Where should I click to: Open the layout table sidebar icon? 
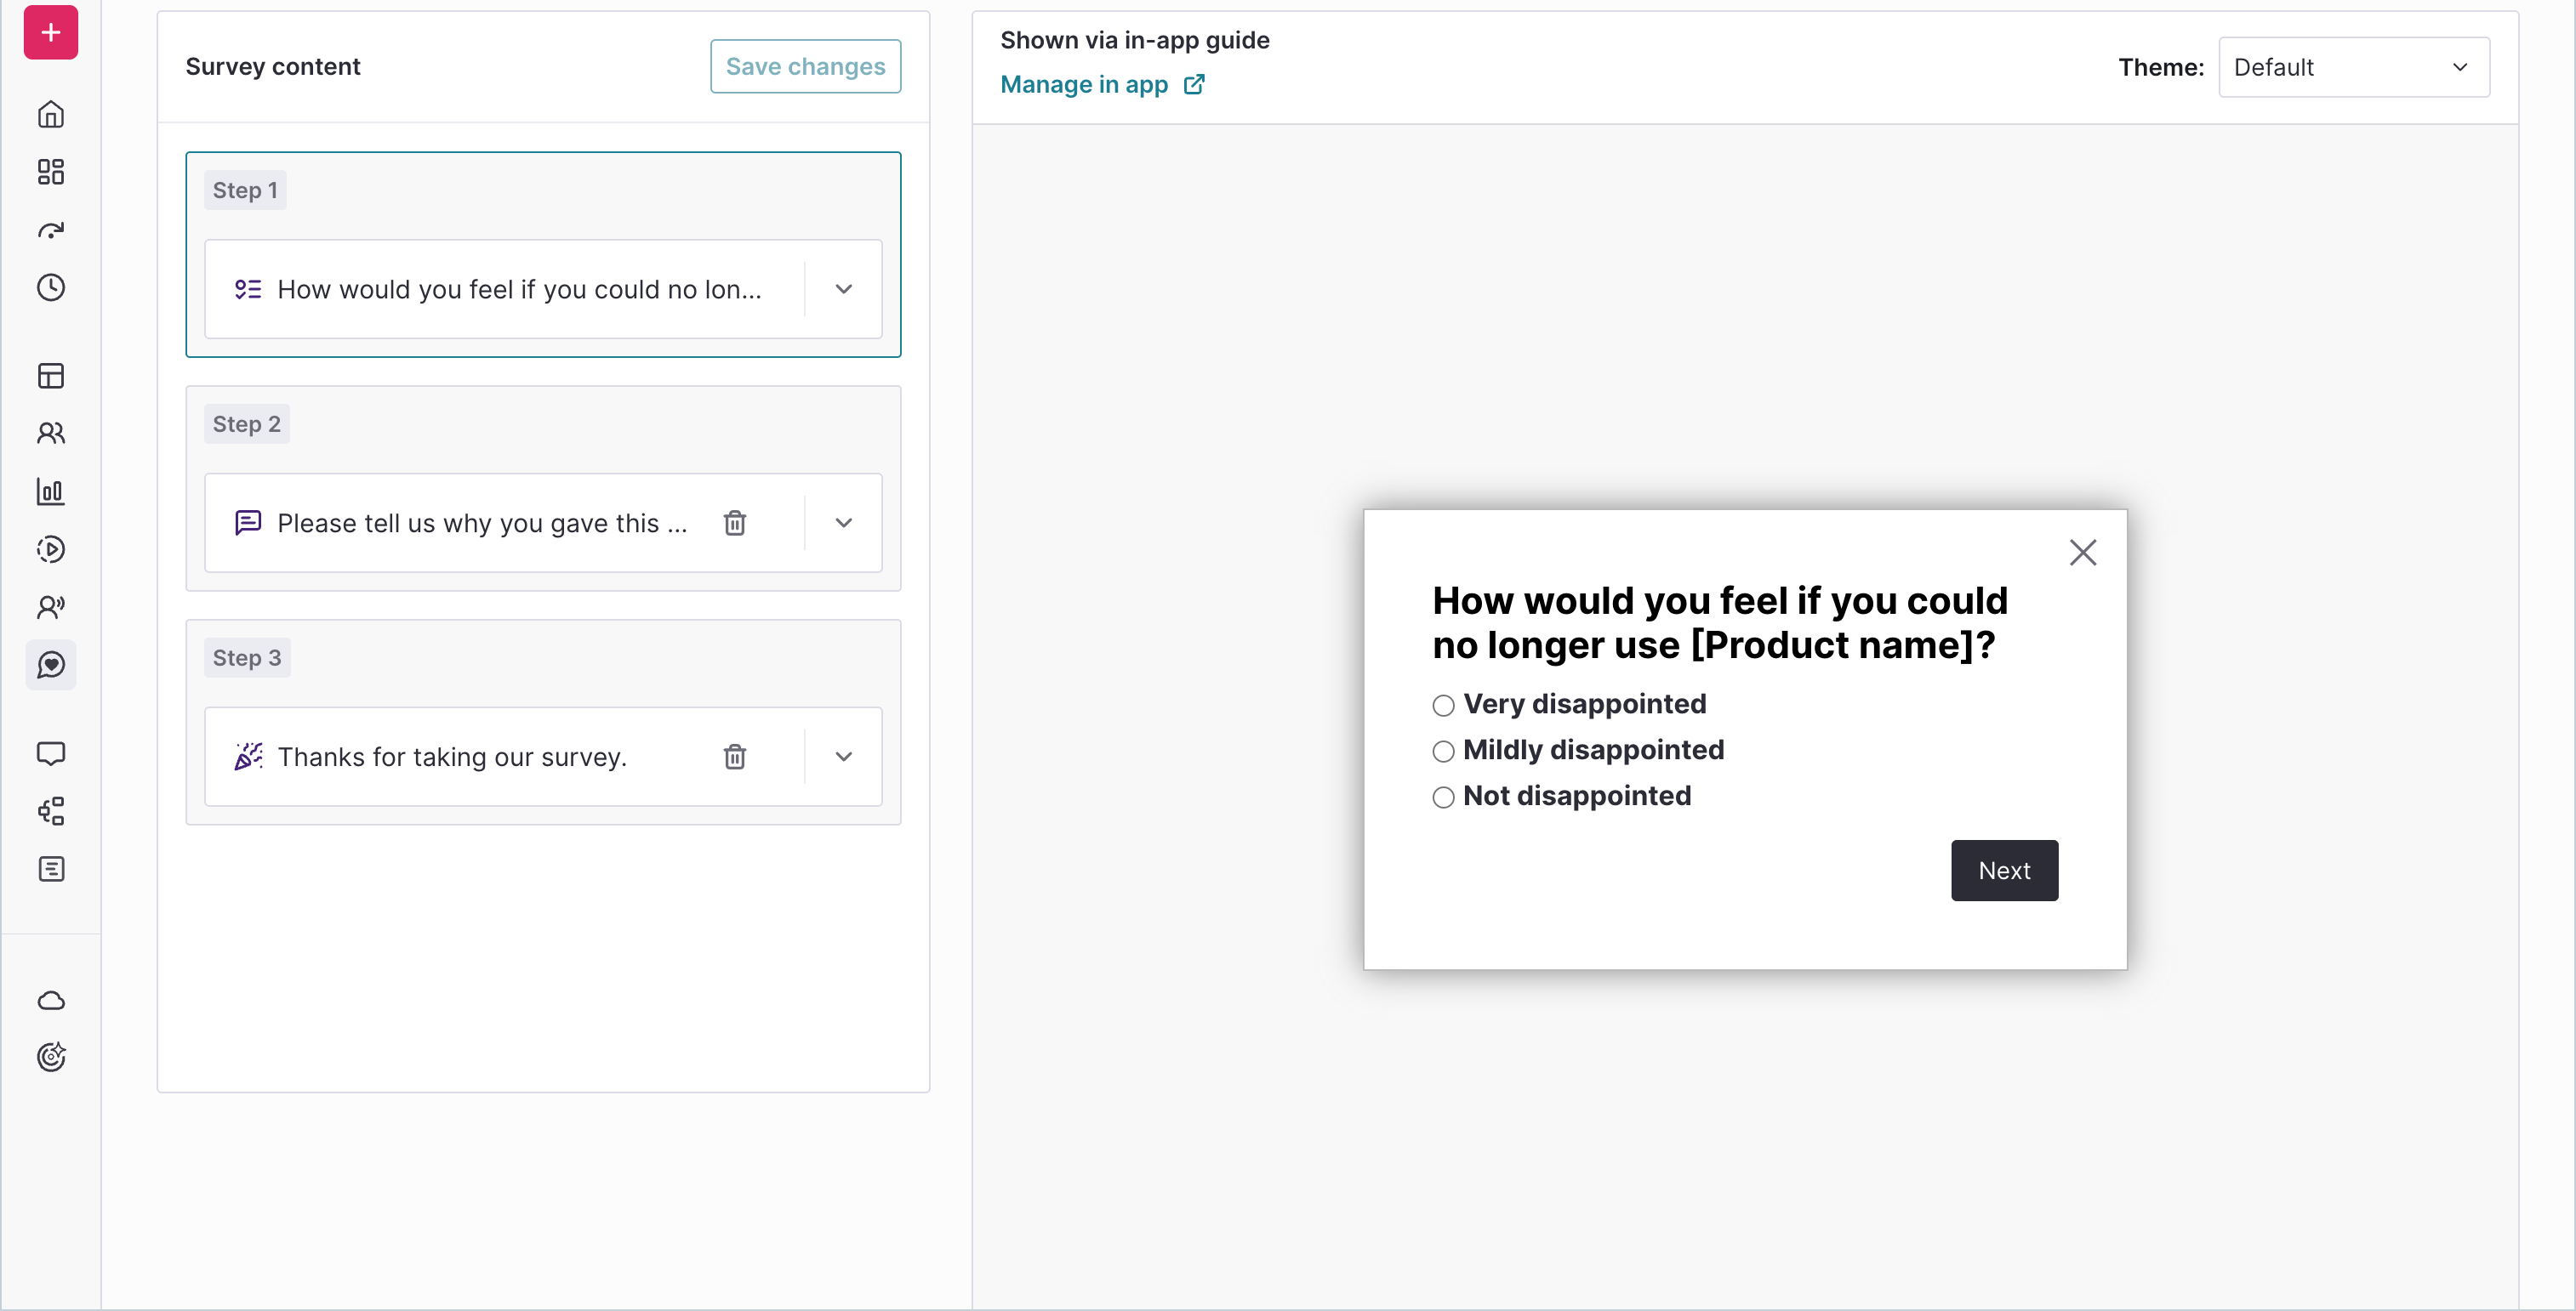(x=51, y=376)
